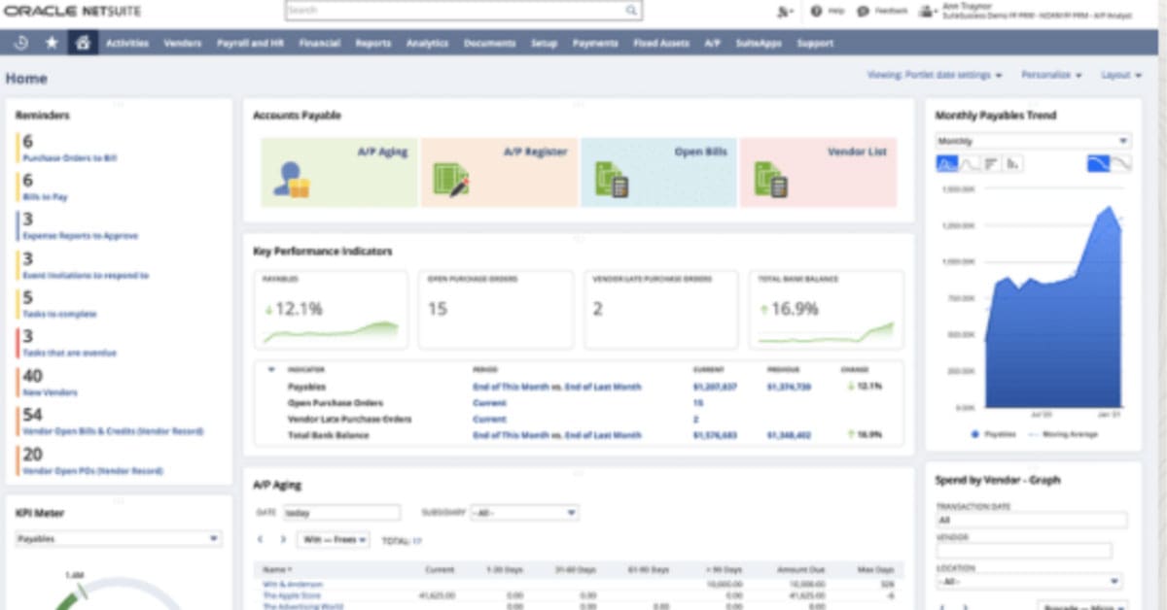Open the Monthly period dropdown
Image resolution: width=1167 pixels, height=610 pixels.
click(x=1033, y=141)
